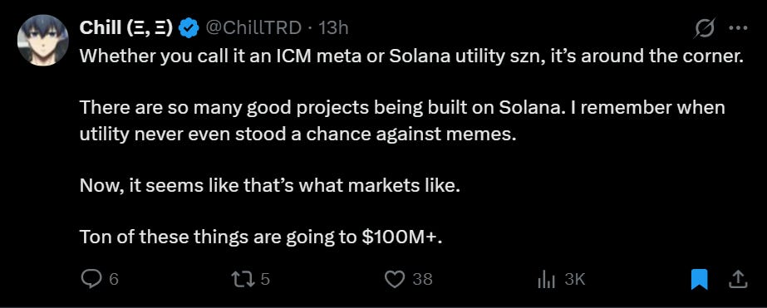Toggle the blue bookmark icon
The image size is (767, 308).
[x=700, y=280]
